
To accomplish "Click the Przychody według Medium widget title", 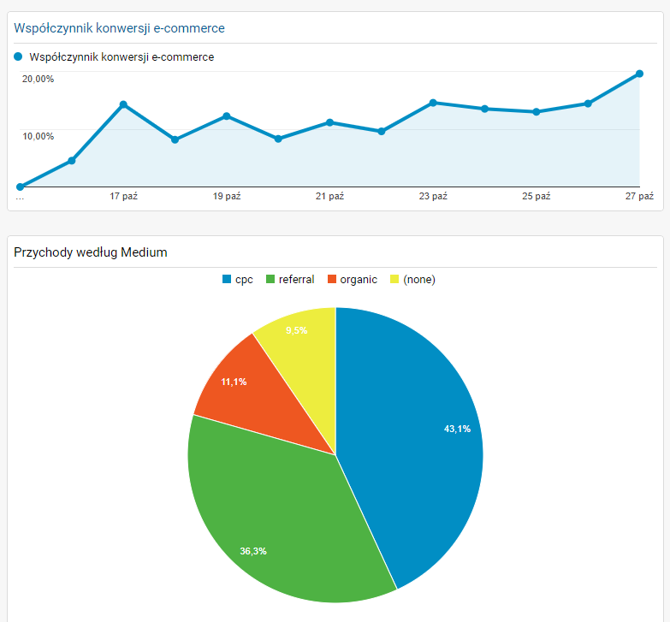I will coord(91,252).
